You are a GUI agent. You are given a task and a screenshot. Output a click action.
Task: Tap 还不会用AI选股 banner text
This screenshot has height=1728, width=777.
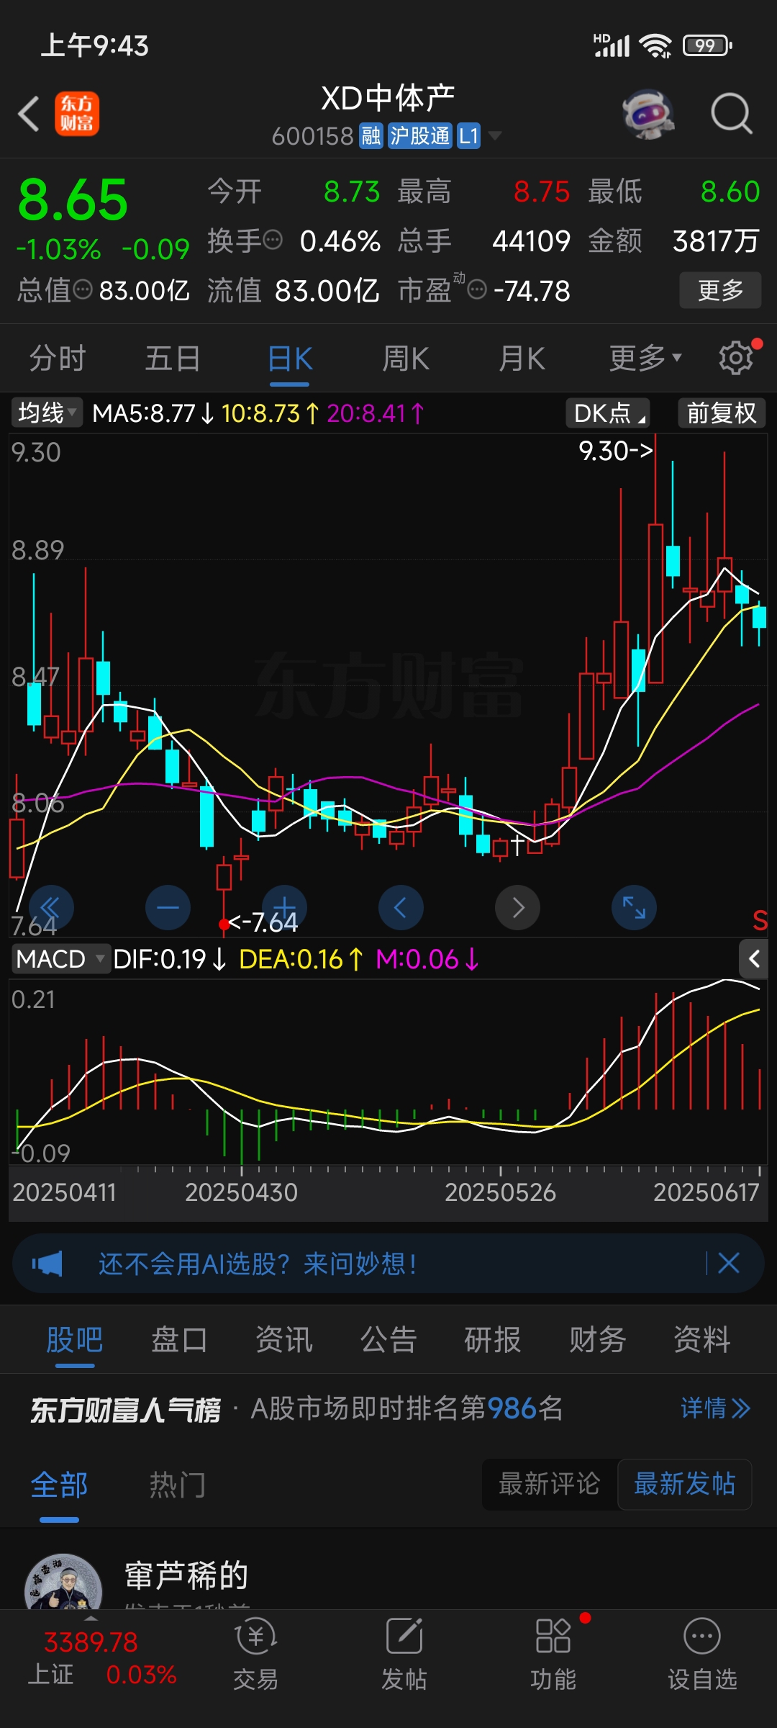coord(257,1264)
